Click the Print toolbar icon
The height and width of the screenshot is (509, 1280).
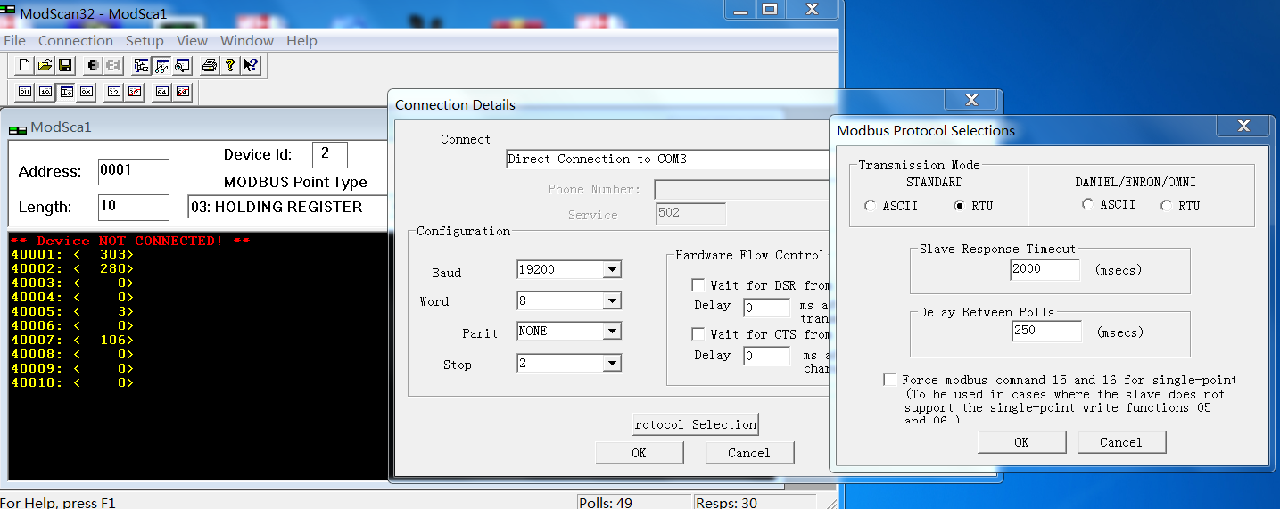pyautogui.click(x=209, y=65)
